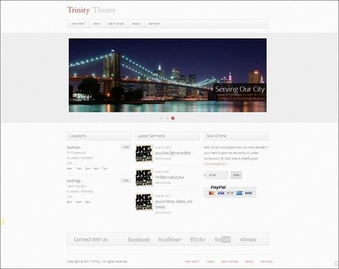Open News in footer links
Image resolution: width=339 pixels, height=269 pixels.
(x=210, y=262)
